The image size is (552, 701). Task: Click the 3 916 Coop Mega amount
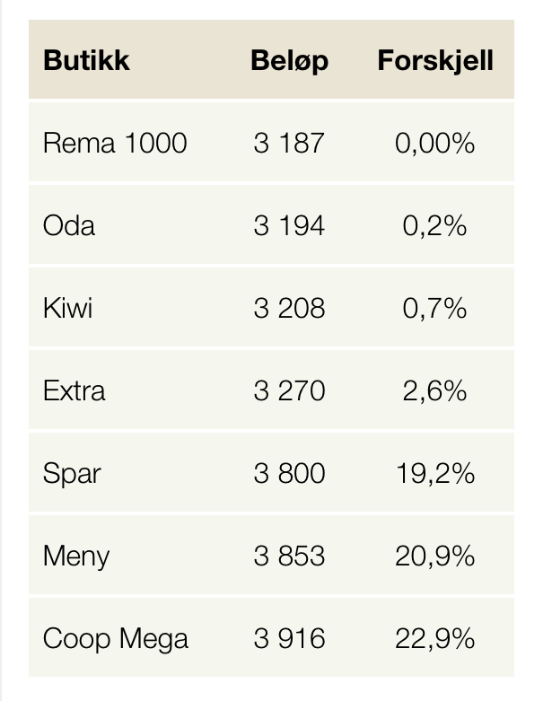289,638
